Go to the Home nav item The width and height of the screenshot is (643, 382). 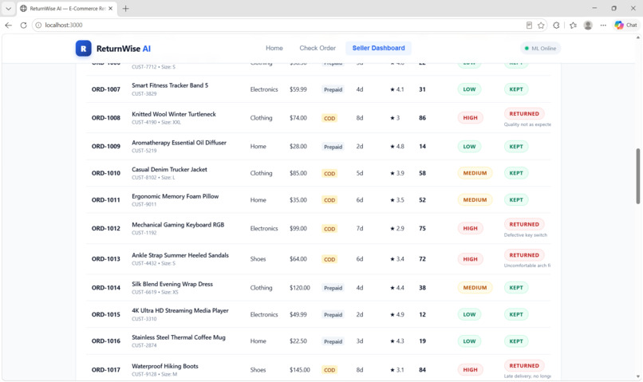[274, 48]
